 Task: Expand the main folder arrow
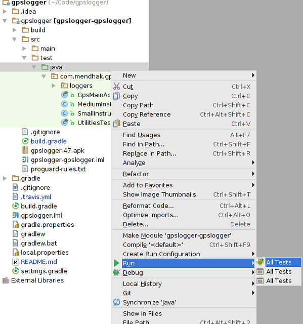pyautogui.click(x=24, y=49)
